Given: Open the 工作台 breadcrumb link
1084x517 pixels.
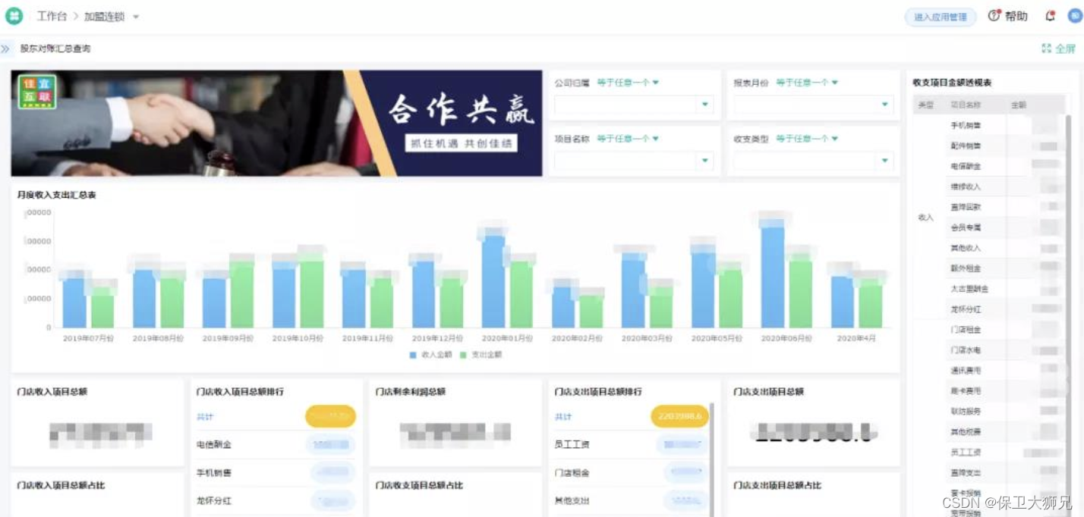Looking at the screenshot, I should [52, 16].
